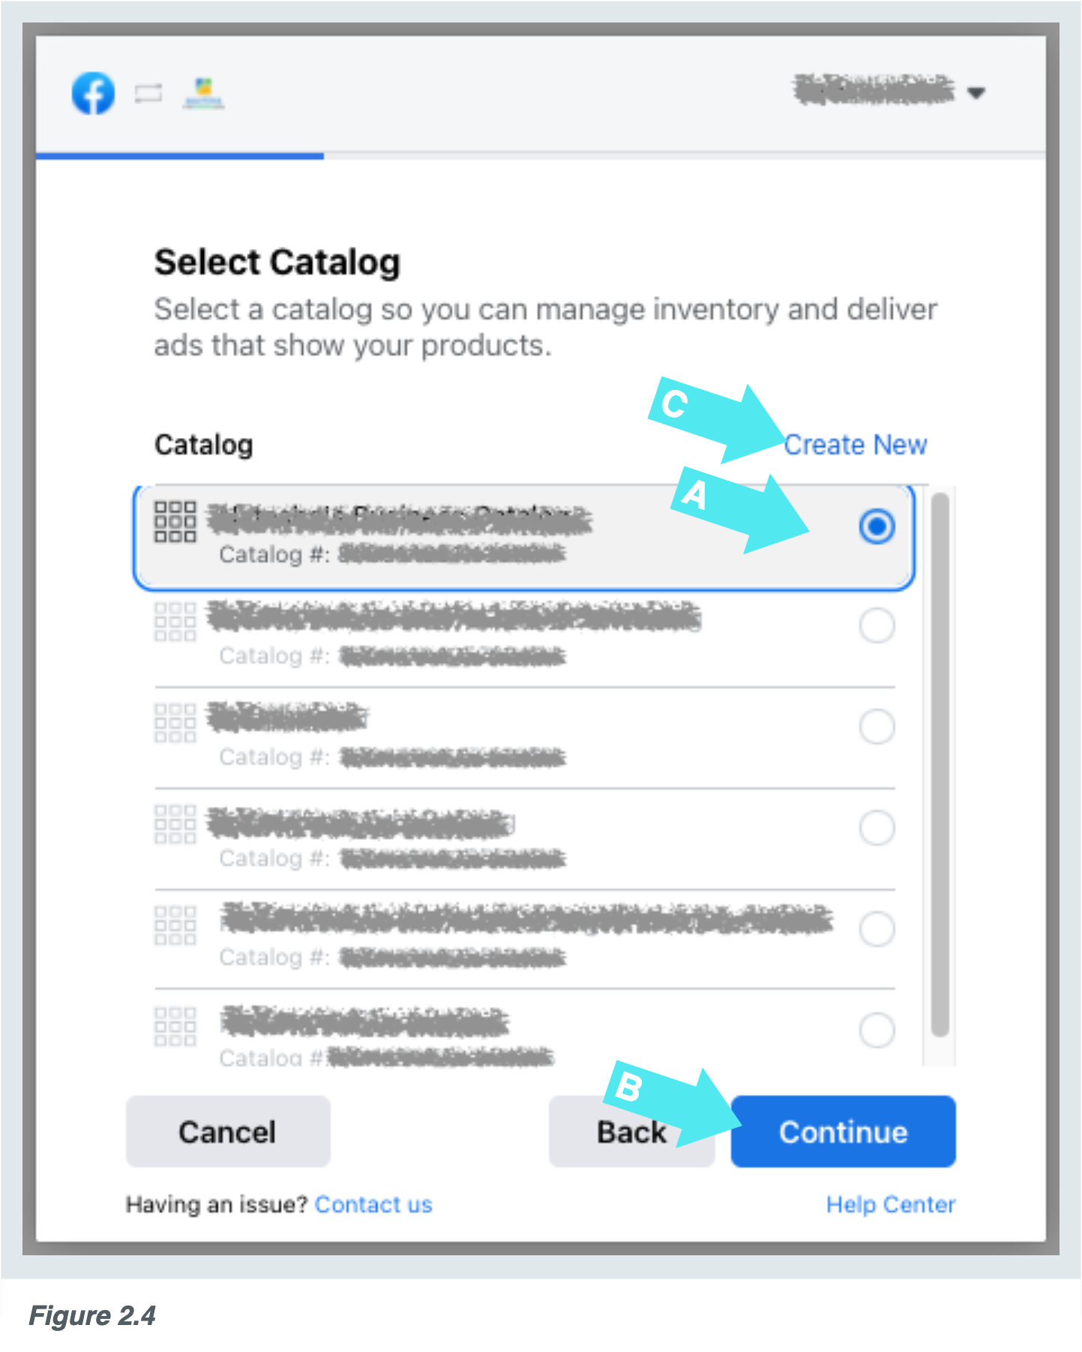Click the Create New catalog link
Image resolution: width=1082 pixels, height=1352 pixels.
pos(856,445)
